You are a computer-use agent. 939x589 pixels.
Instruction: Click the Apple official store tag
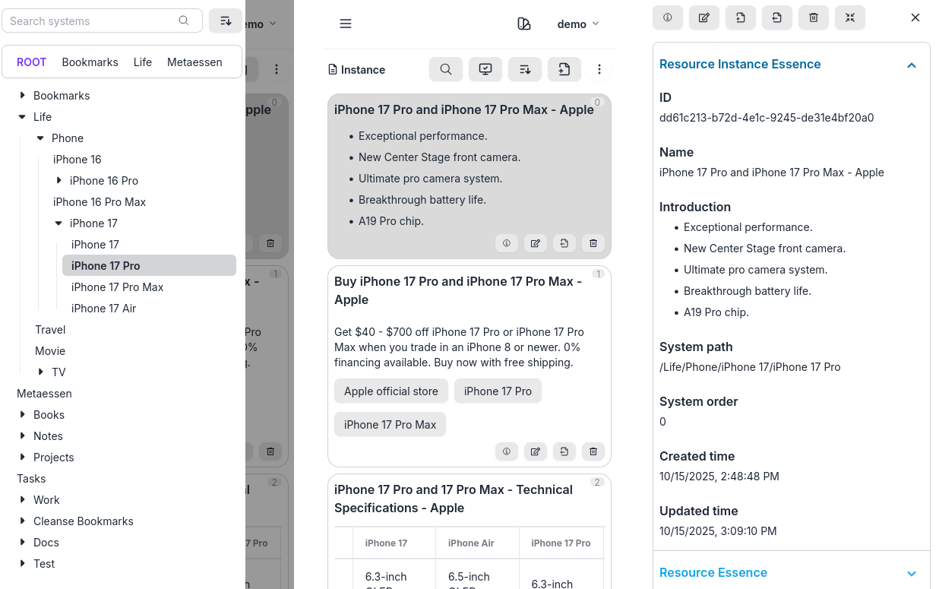pos(391,391)
